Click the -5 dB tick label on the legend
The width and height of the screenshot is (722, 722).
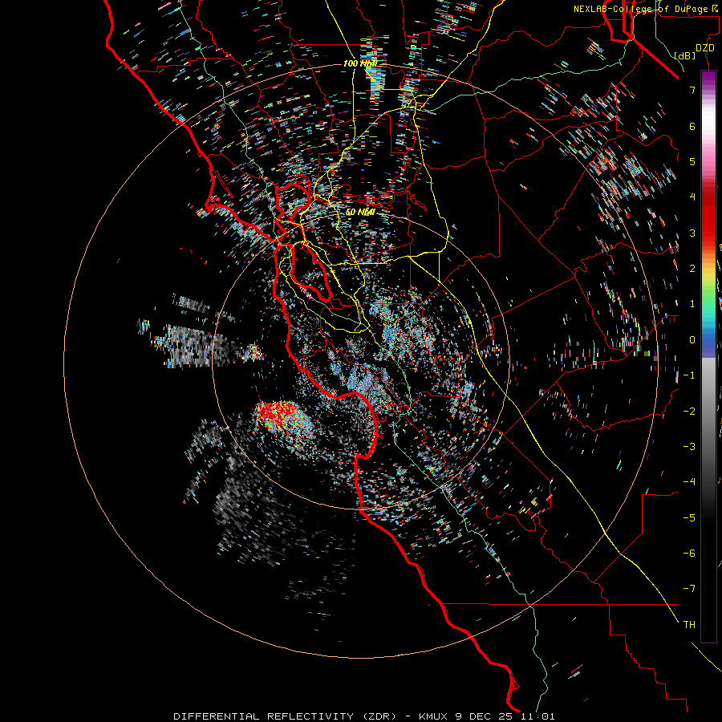tap(689, 517)
